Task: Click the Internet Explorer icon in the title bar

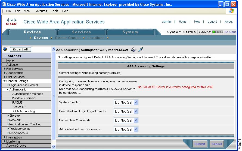Action: pyautogui.click(x=4, y=4)
